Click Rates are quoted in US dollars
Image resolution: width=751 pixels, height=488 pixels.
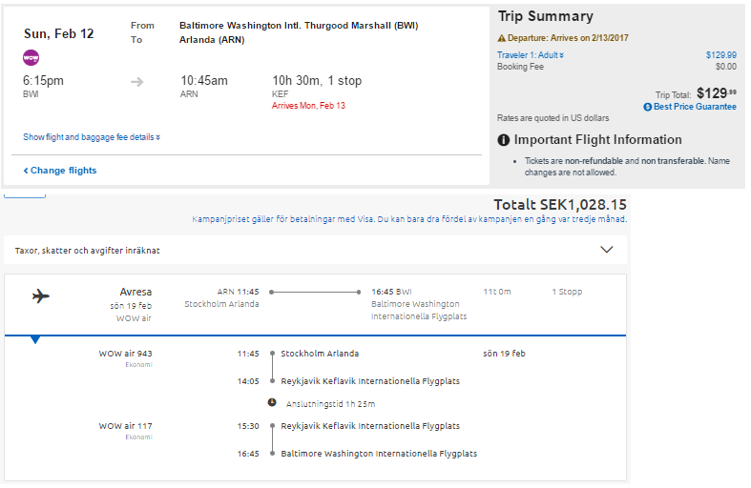(553, 118)
